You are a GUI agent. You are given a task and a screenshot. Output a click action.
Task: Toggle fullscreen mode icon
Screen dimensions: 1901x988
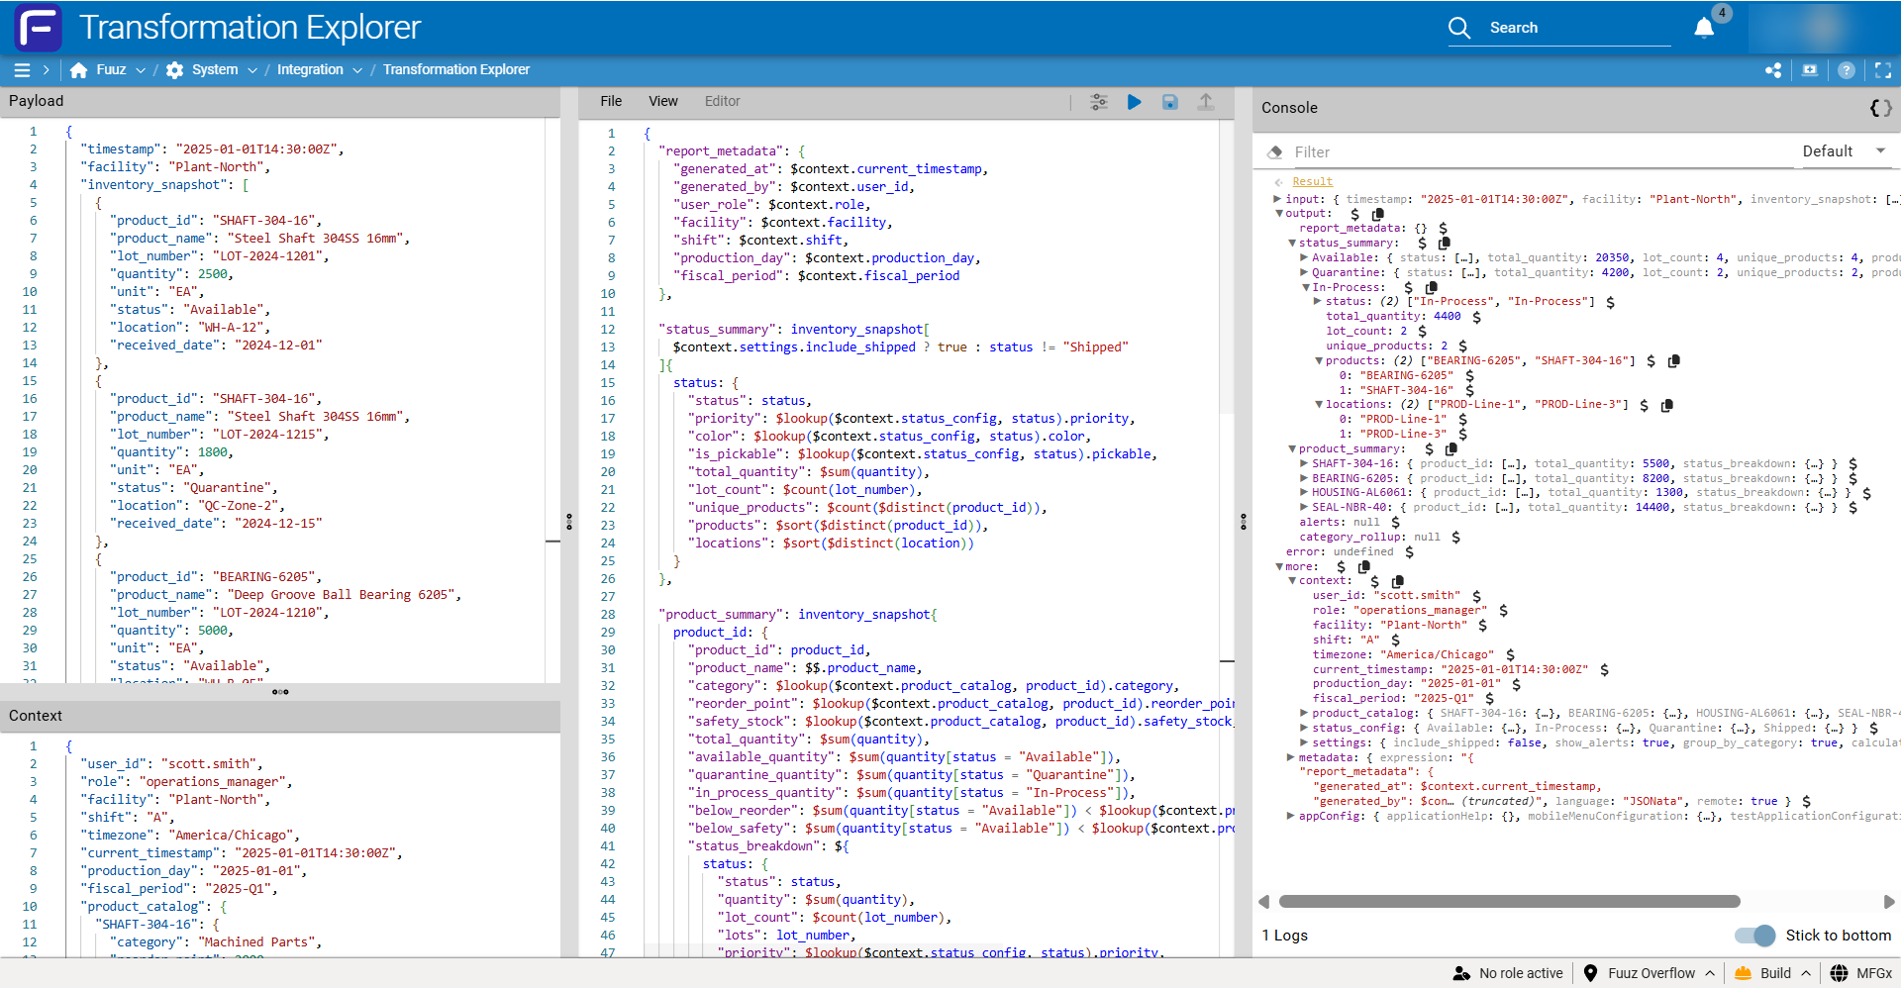(x=1883, y=70)
